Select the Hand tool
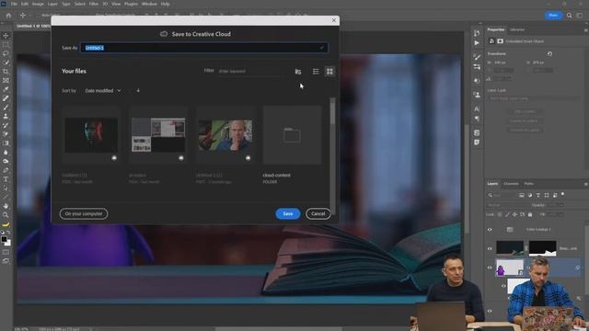 point(6,206)
